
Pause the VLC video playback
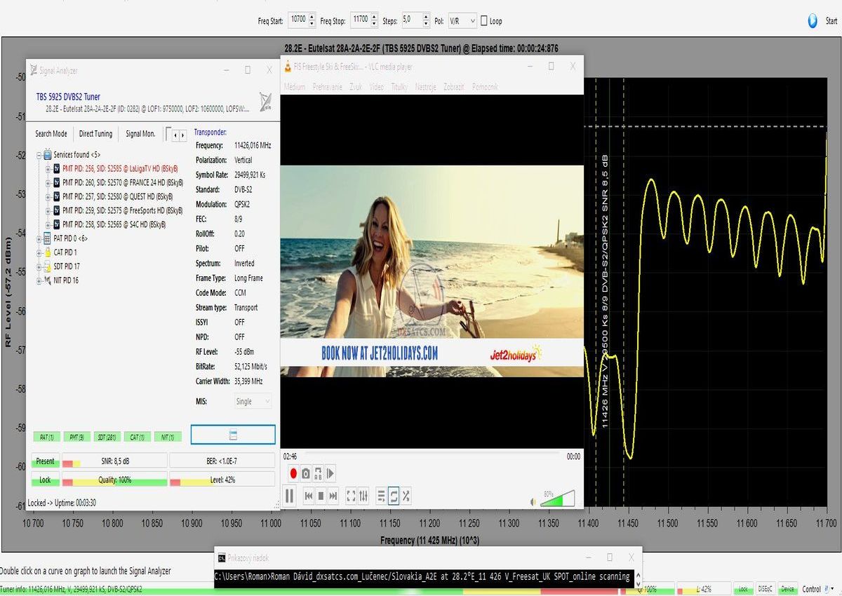[289, 496]
